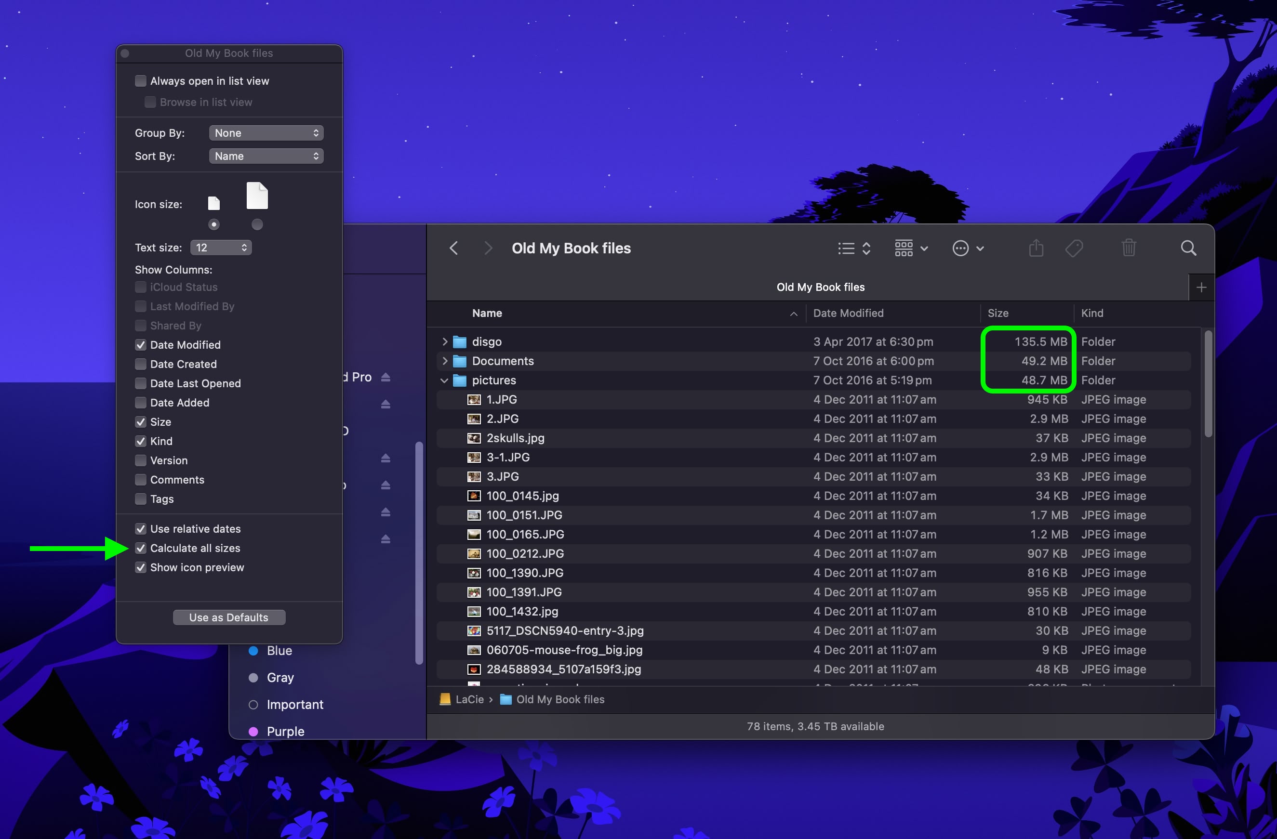Image resolution: width=1277 pixels, height=839 pixels.
Task: Select the larger icon size radio button
Action: 257,224
